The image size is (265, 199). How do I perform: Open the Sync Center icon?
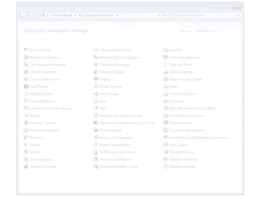[166, 145]
